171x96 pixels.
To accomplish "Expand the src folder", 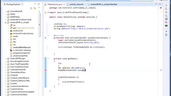I will [x=8, y=25].
